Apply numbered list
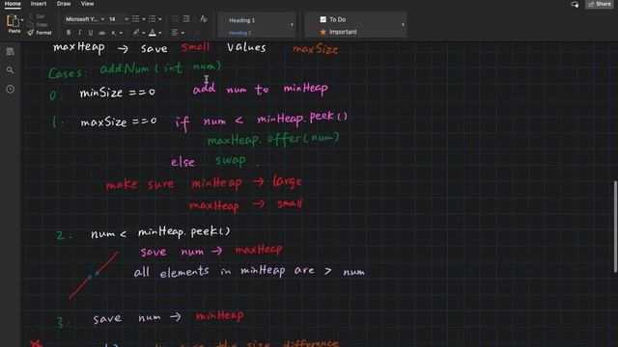This screenshot has height=347, width=618. click(153, 19)
